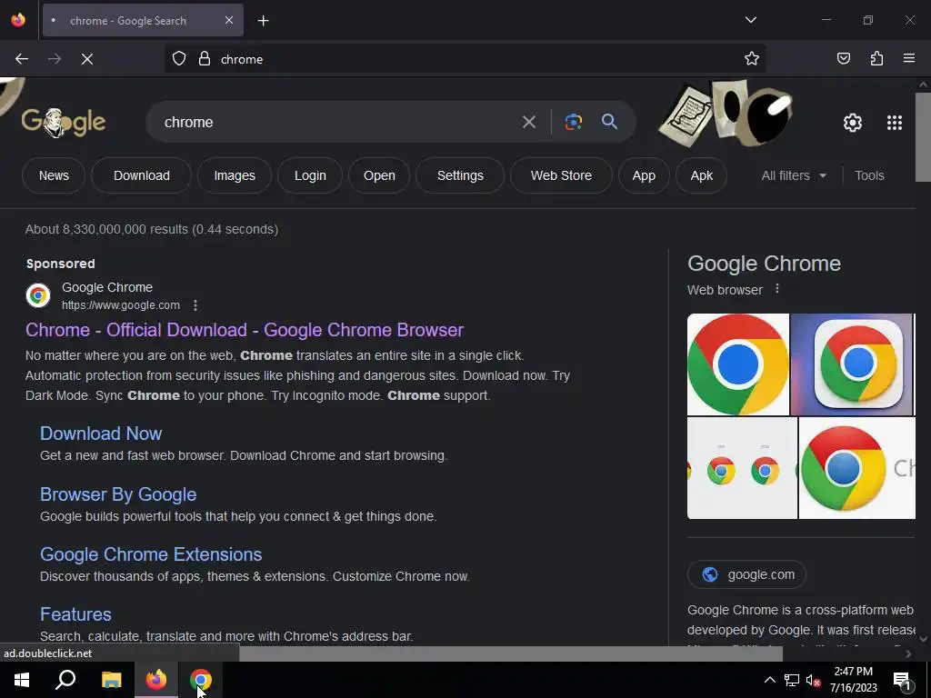Open the Firefox application menu
The width and height of the screenshot is (931, 698).
coord(908,59)
